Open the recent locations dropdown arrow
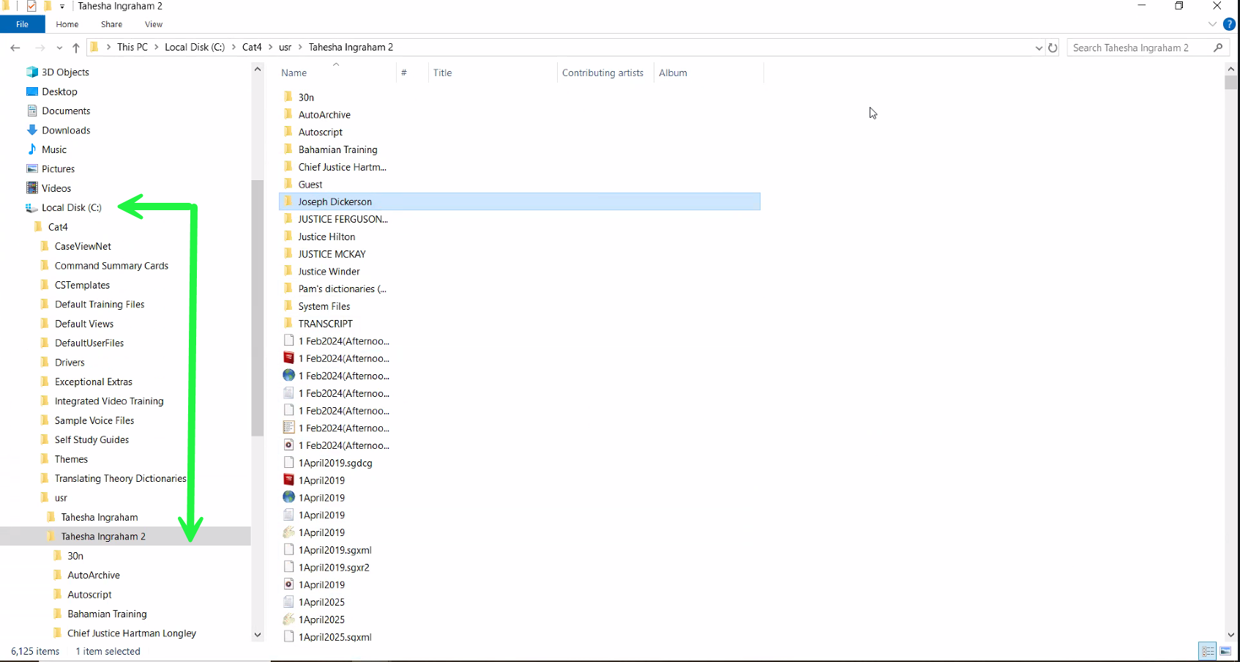This screenshot has height=662, width=1240. click(59, 48)
